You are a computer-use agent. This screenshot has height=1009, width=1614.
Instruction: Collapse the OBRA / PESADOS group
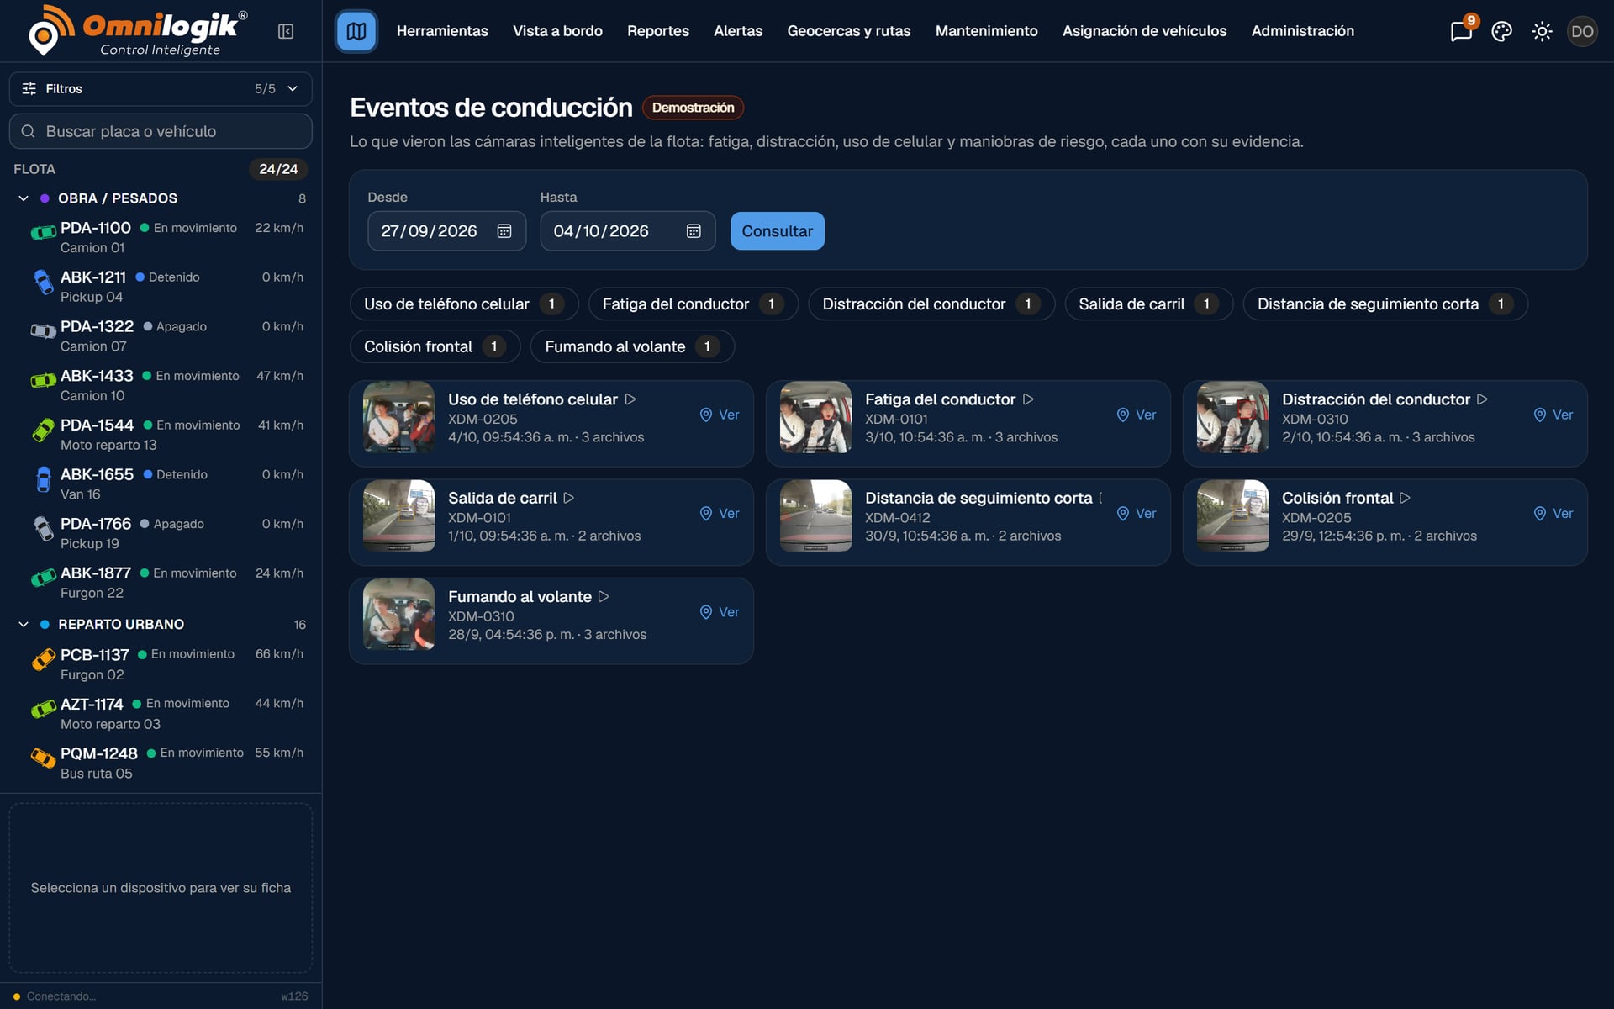(x=24, y=198)
